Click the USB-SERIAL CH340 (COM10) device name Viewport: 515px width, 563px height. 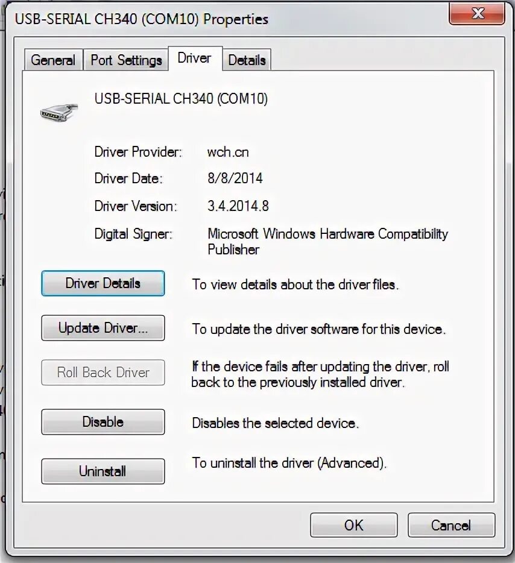(181, 98)
